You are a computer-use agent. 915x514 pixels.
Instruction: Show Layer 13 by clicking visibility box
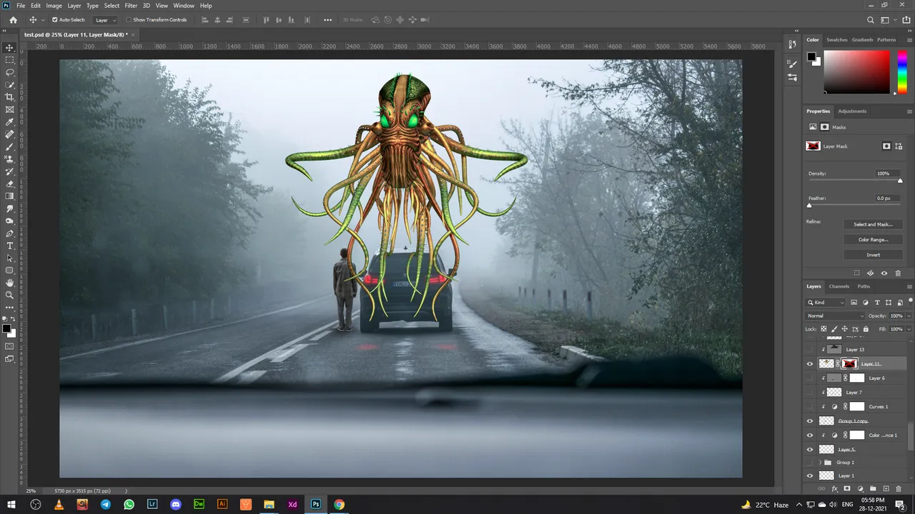(x=810, y=350)
